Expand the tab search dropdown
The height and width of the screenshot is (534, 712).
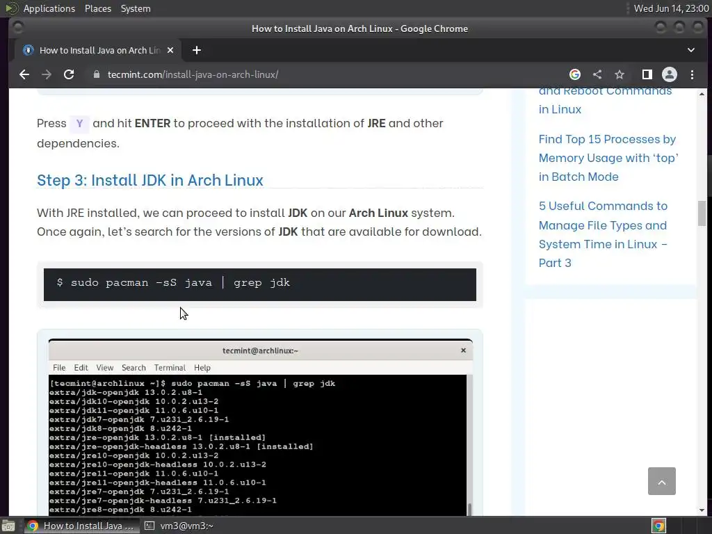(x=690, y=50)
